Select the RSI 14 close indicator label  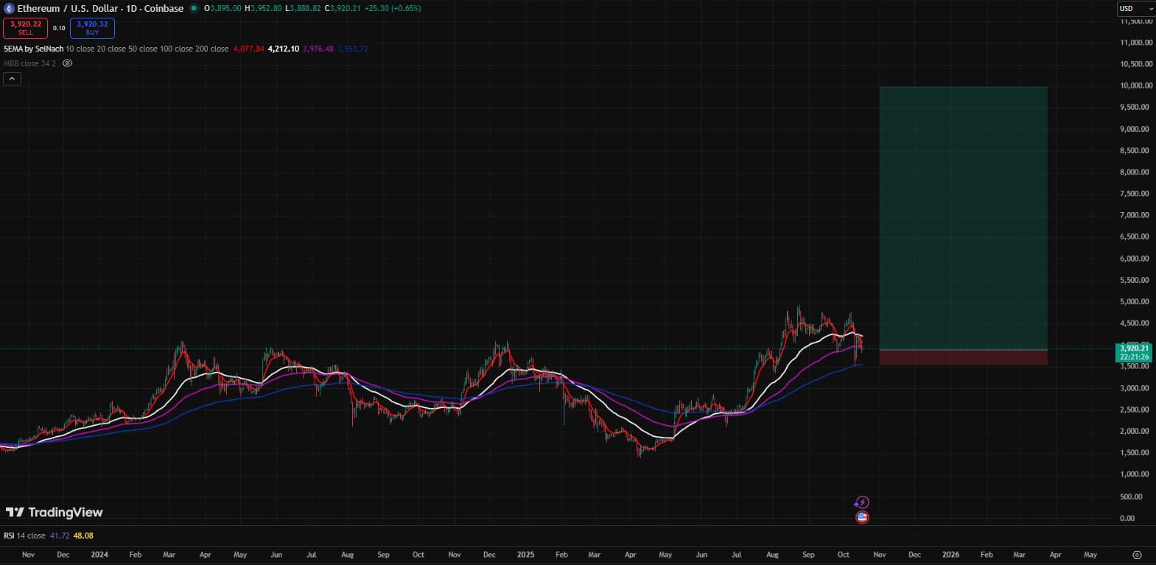[x=24, y=536]
